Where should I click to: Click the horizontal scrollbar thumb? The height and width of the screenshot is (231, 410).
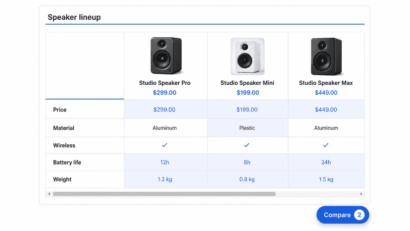point(164,194)
